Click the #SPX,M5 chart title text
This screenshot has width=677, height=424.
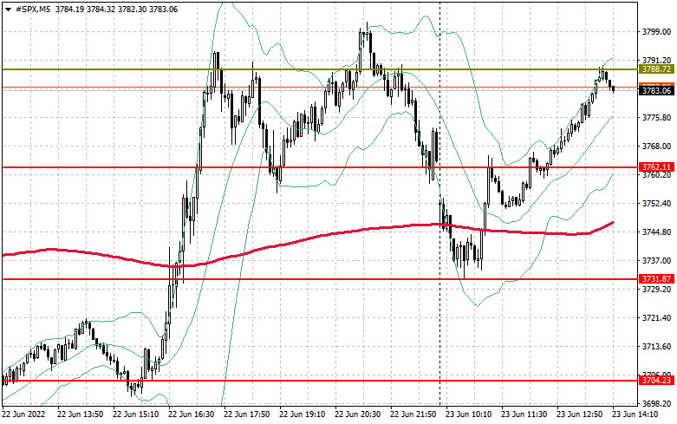click(x=33, y=9)
